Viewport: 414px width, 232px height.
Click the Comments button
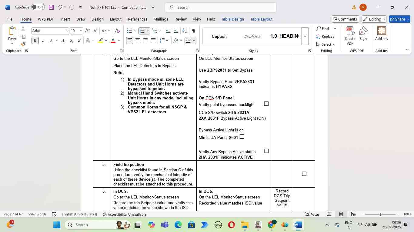346,19
